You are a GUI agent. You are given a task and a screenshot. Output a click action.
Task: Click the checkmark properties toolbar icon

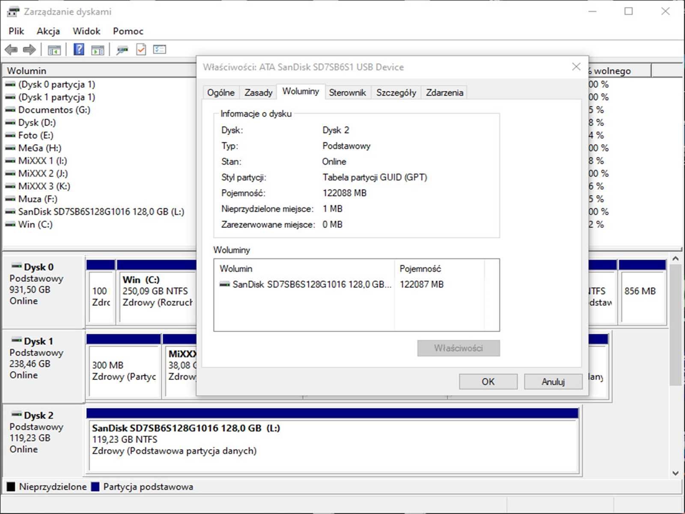click(141, 50)
